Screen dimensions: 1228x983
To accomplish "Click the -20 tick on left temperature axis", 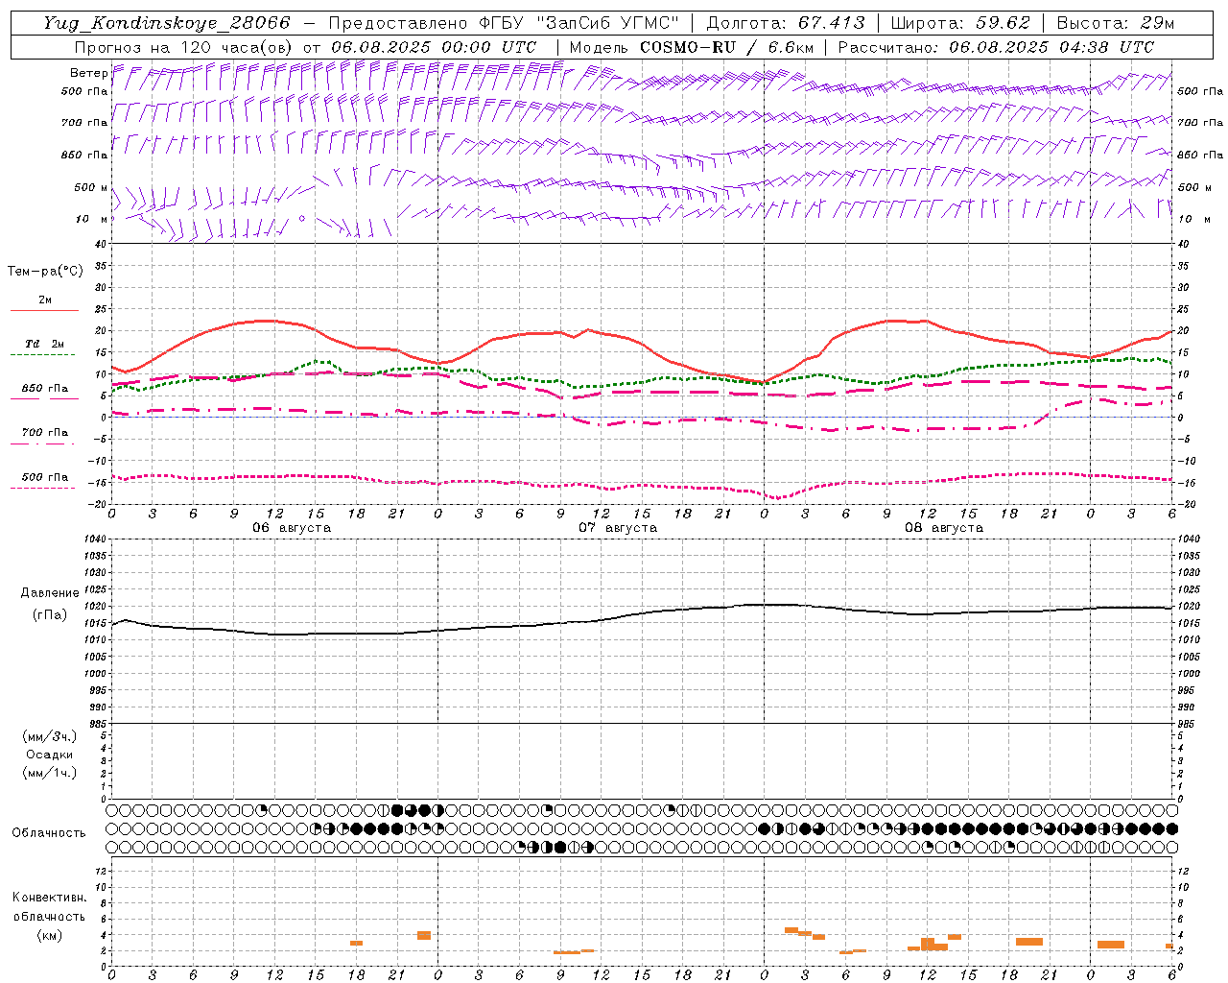I will click(99, 504).
